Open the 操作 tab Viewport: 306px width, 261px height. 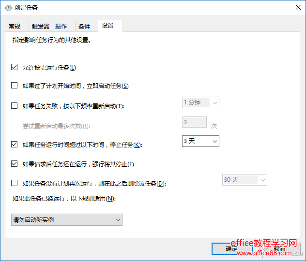(63, 26)
